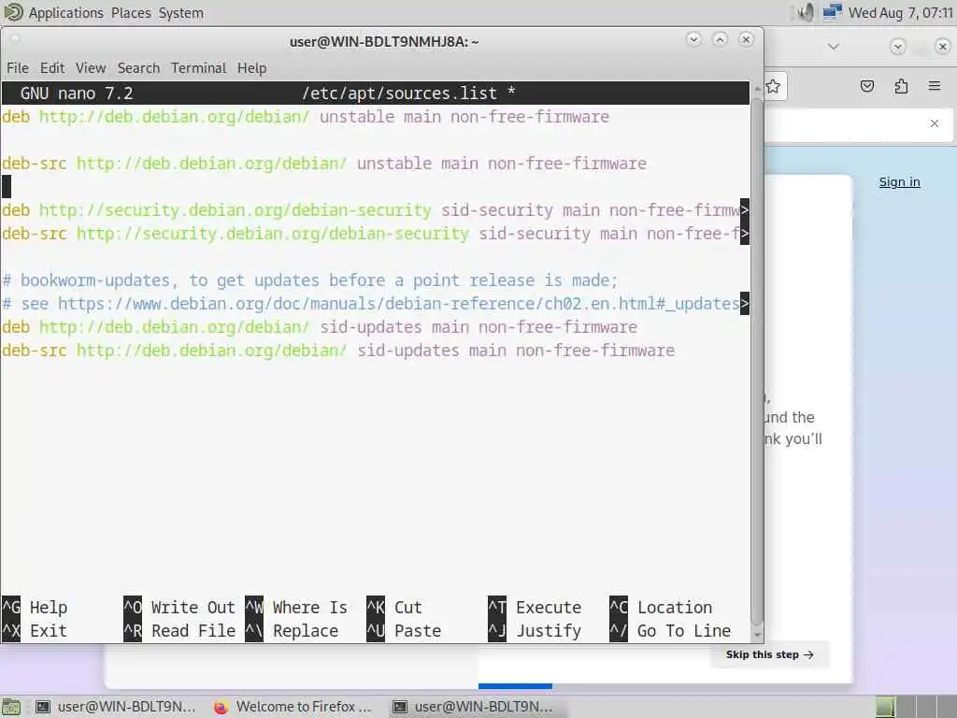Click the ^\ Replace shortcut label

click(x=292, y=631)
